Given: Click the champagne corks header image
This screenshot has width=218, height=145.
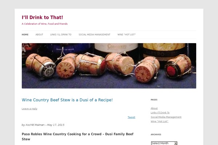Looking at the screenshot, I should point(109,66).
